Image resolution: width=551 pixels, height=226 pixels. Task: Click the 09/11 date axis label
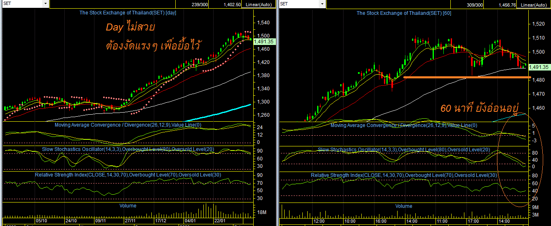(x=101, y=221)
